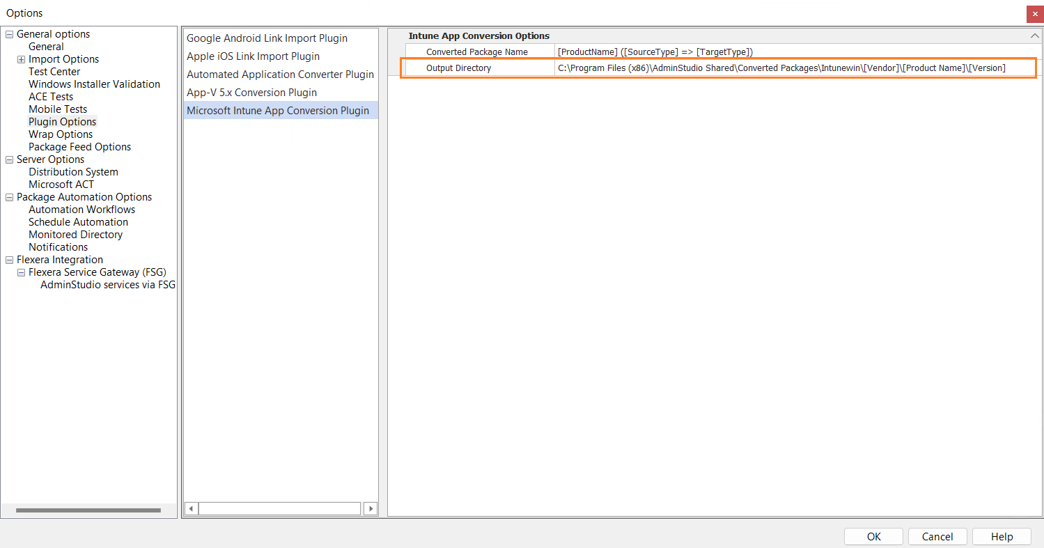Collapse Package Automation Options node
The width and height of the screenshot is (1044, 548).
pyautogui.click(x=10, y=197)
